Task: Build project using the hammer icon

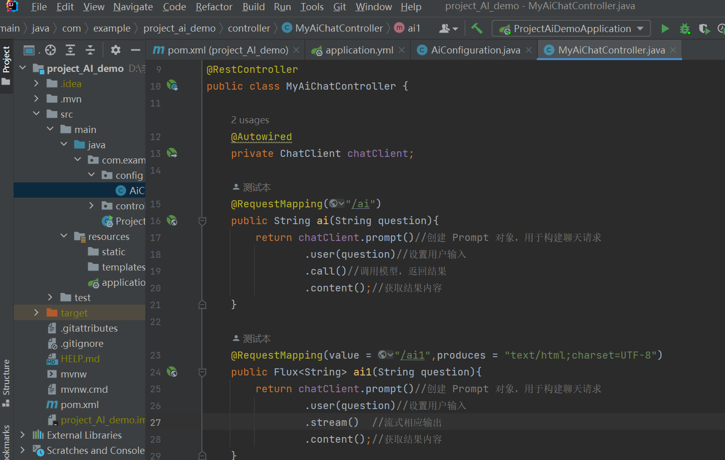Action: [477, 28]
